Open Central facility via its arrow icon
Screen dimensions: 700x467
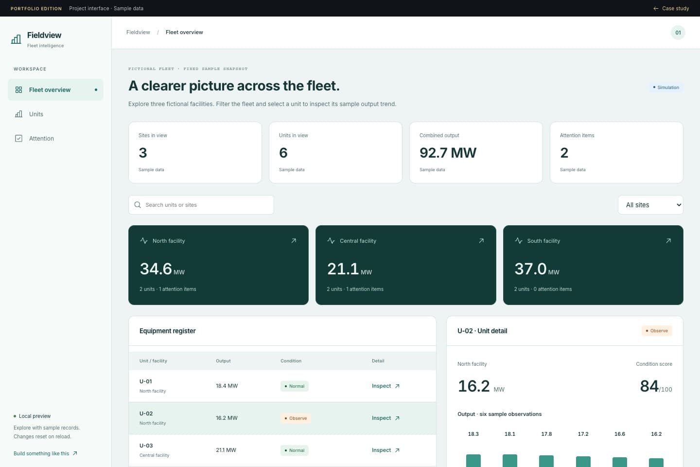481,241
